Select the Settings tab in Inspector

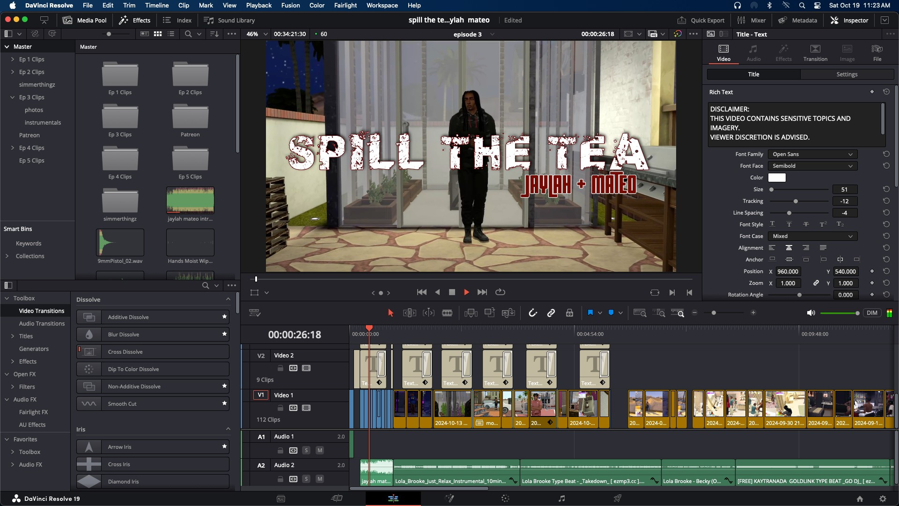[847, 74]
